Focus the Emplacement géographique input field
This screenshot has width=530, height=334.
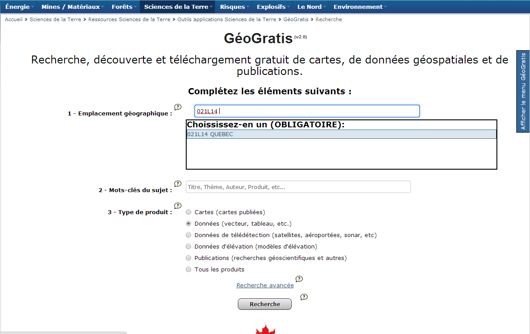[x=307, y=111]
